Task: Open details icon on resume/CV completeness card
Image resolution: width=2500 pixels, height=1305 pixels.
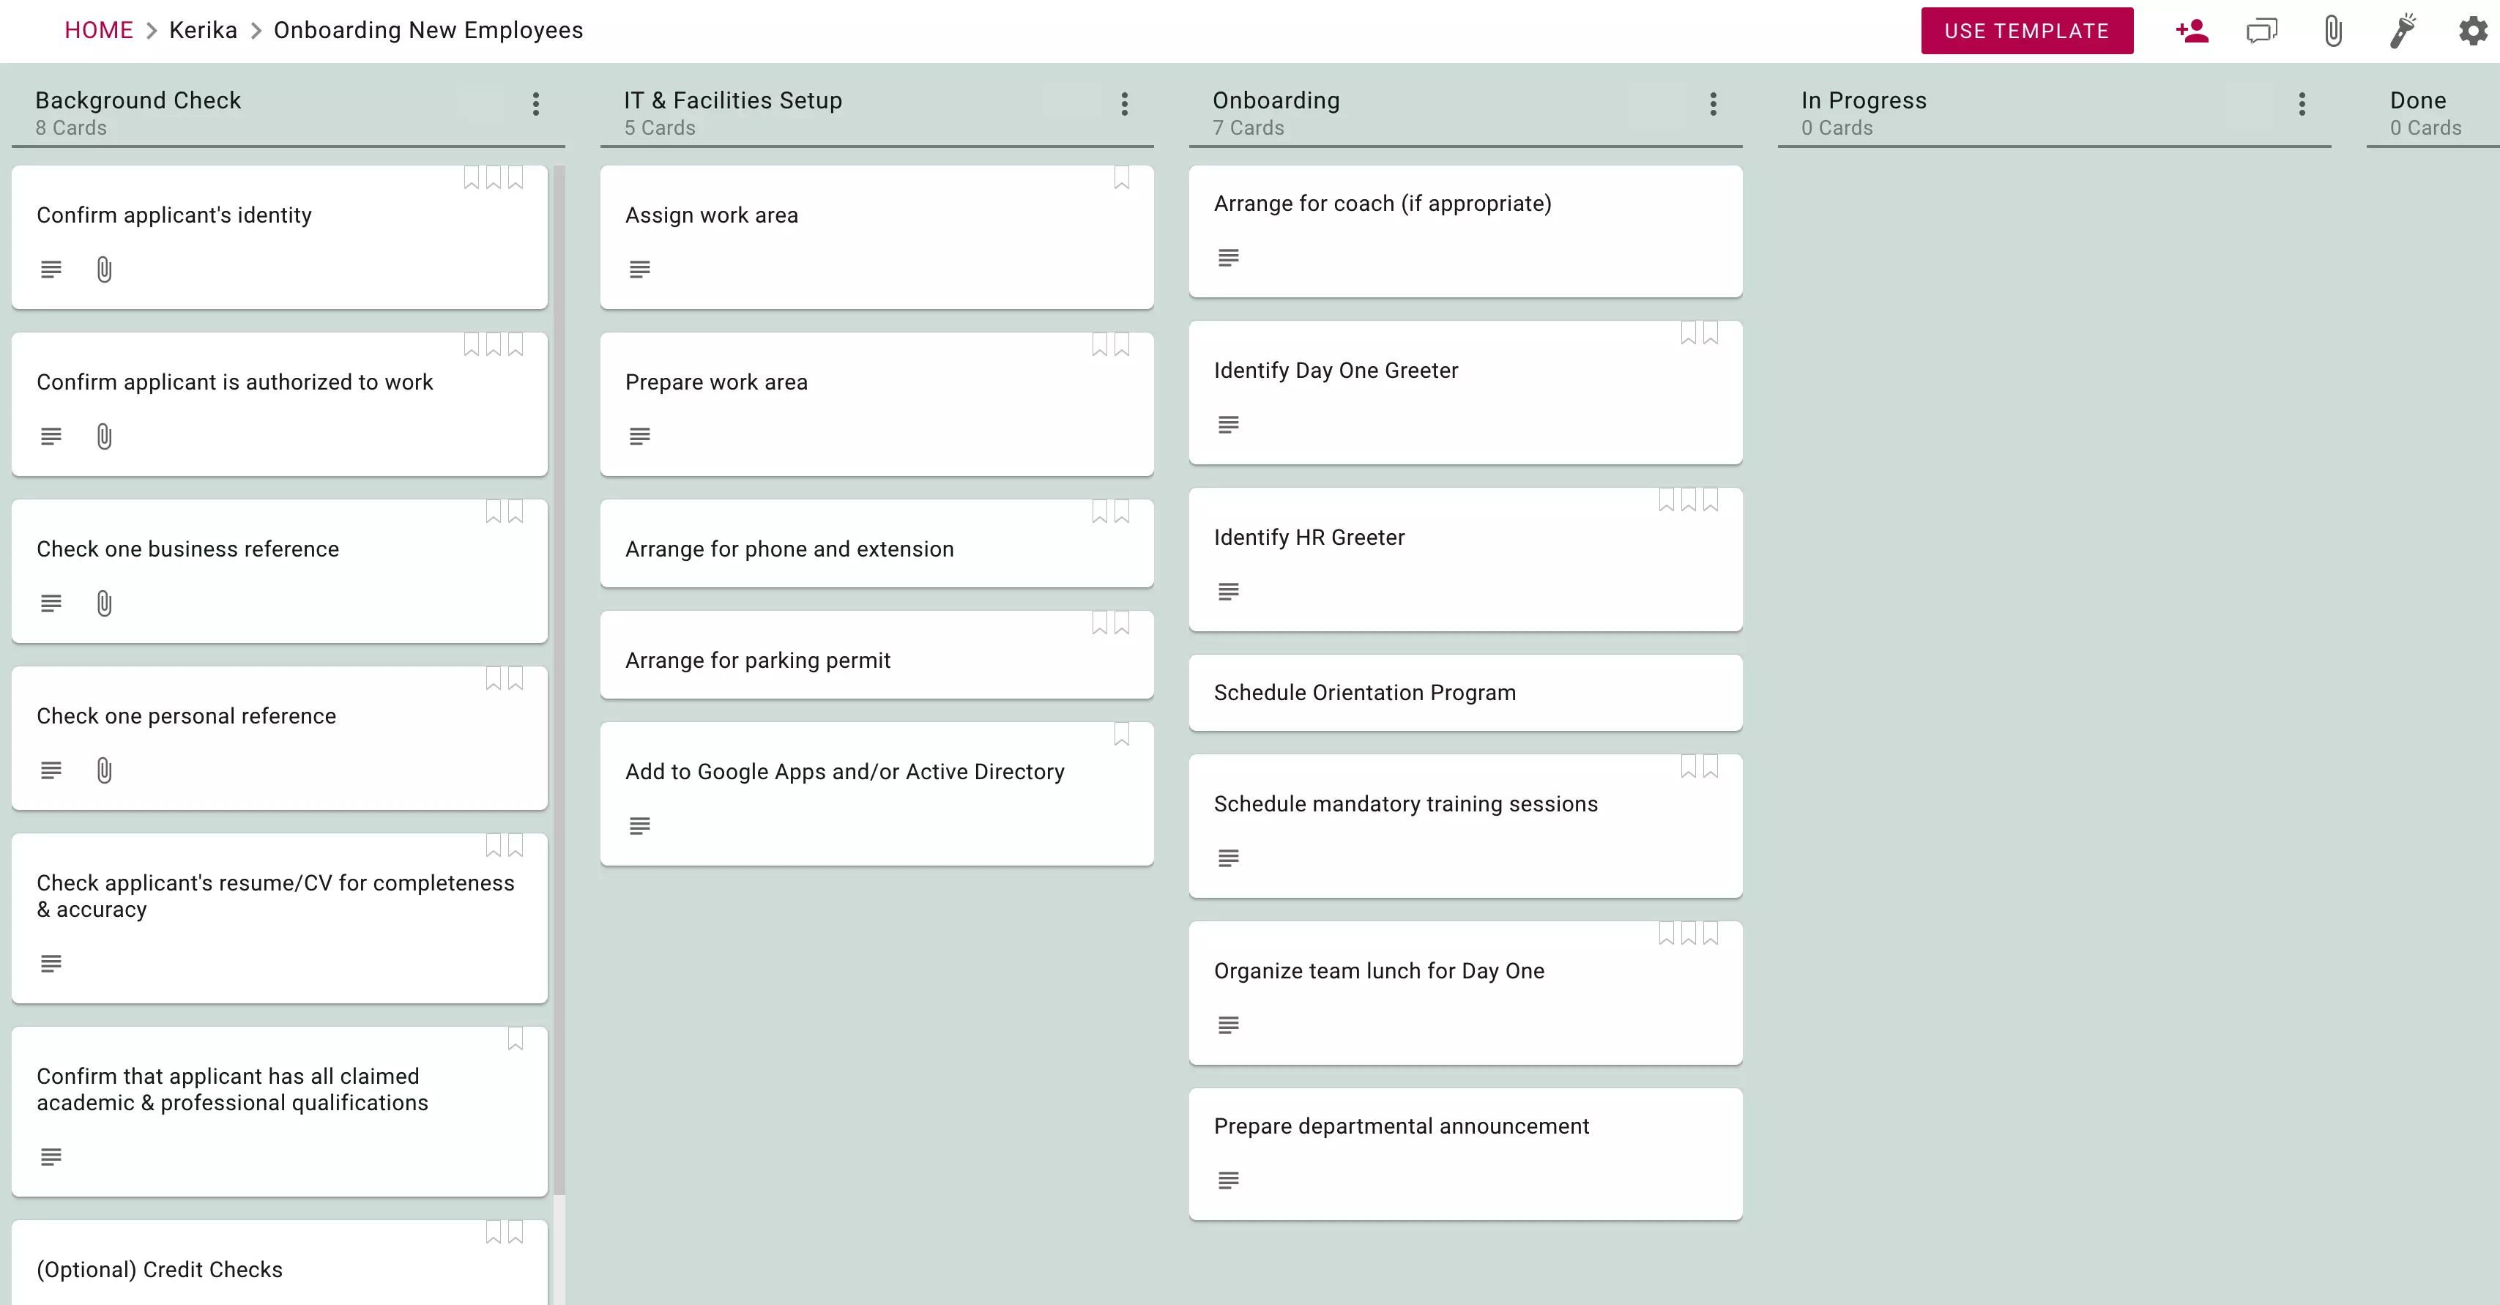Action: click(51, 962)
